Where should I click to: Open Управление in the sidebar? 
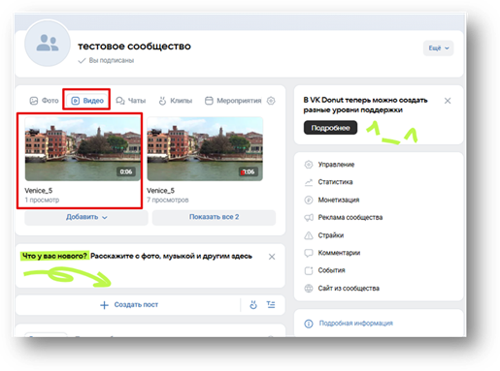[336, 165]
